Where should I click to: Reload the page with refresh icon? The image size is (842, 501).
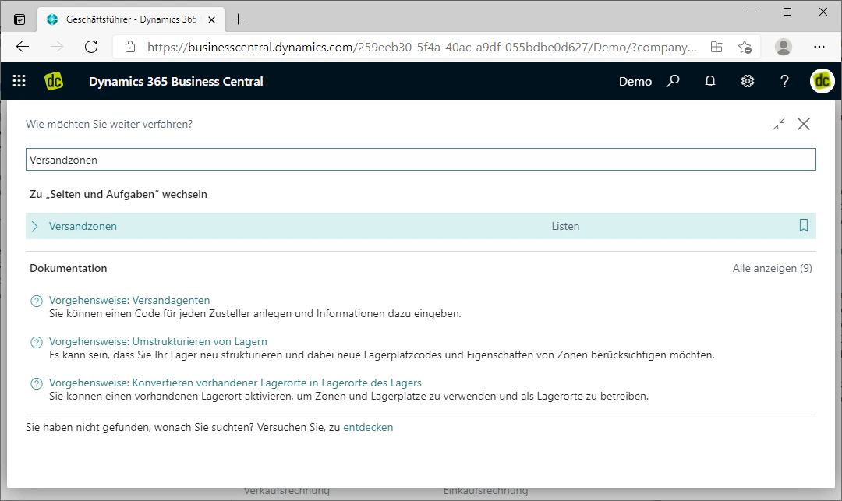tap(91, 47)
